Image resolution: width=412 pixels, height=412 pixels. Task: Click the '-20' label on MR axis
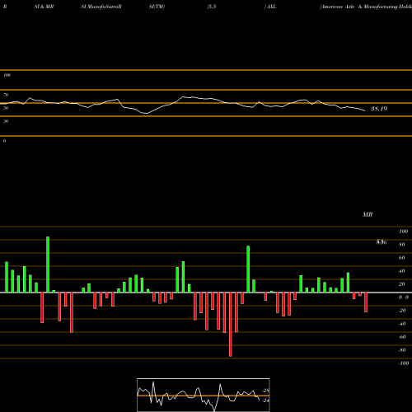pos(402,311)
